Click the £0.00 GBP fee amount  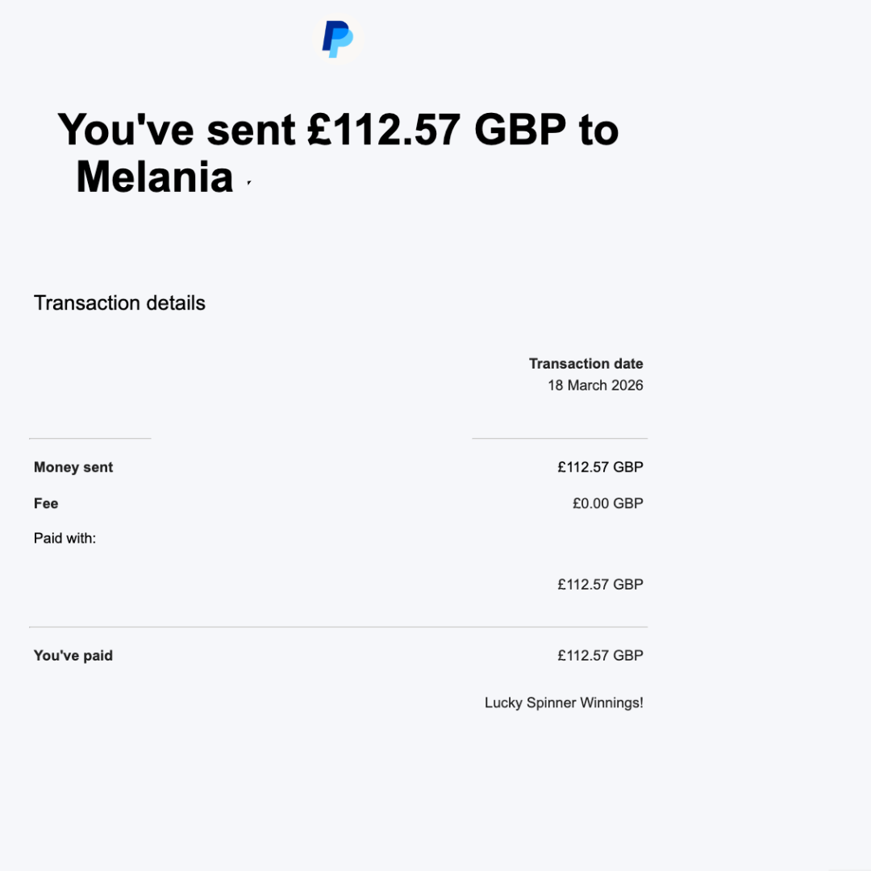click(607, 504)
